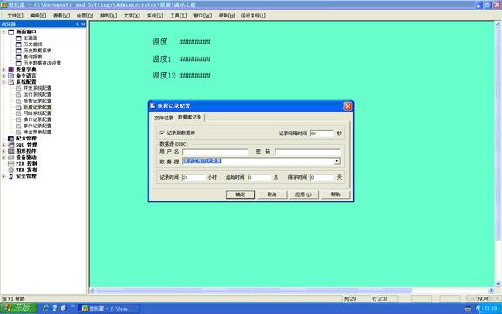Expand the 图库控件 tree node
Image resolution: width=502 pixels, height=314 pixels.
coord(3,151)
